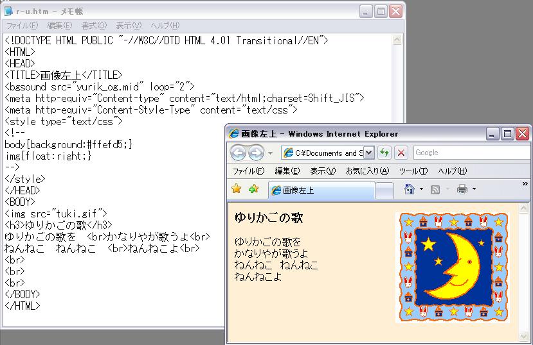Click the Add to Favorites icon
This screenshot has width=533, height=345.
coord(253,189)
